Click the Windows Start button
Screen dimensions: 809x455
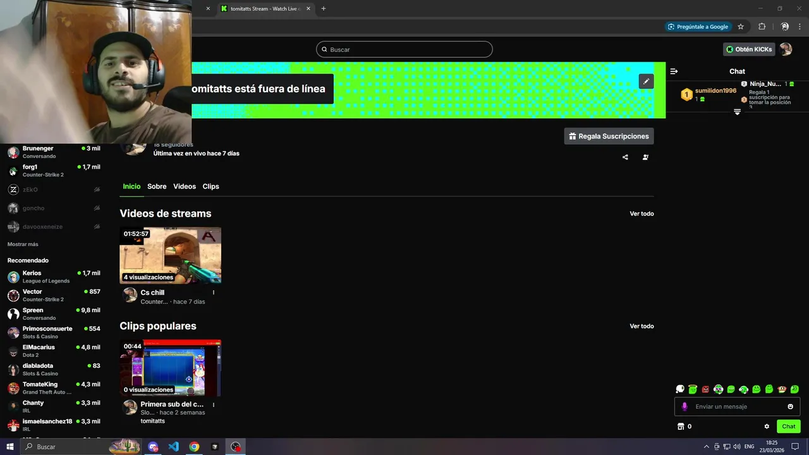10,447
